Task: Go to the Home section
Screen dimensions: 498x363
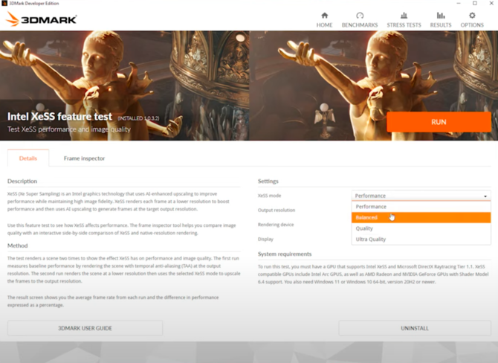Action: 324,20
